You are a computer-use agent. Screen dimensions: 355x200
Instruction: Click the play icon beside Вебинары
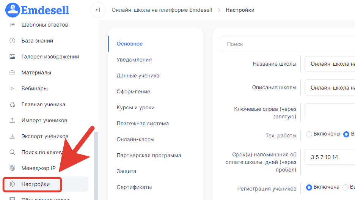pos(12,88)
